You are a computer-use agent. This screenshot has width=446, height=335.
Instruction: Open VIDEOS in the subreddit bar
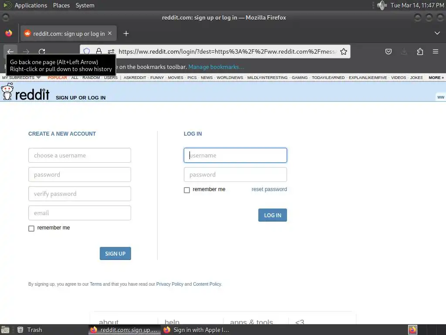point(399,78)
